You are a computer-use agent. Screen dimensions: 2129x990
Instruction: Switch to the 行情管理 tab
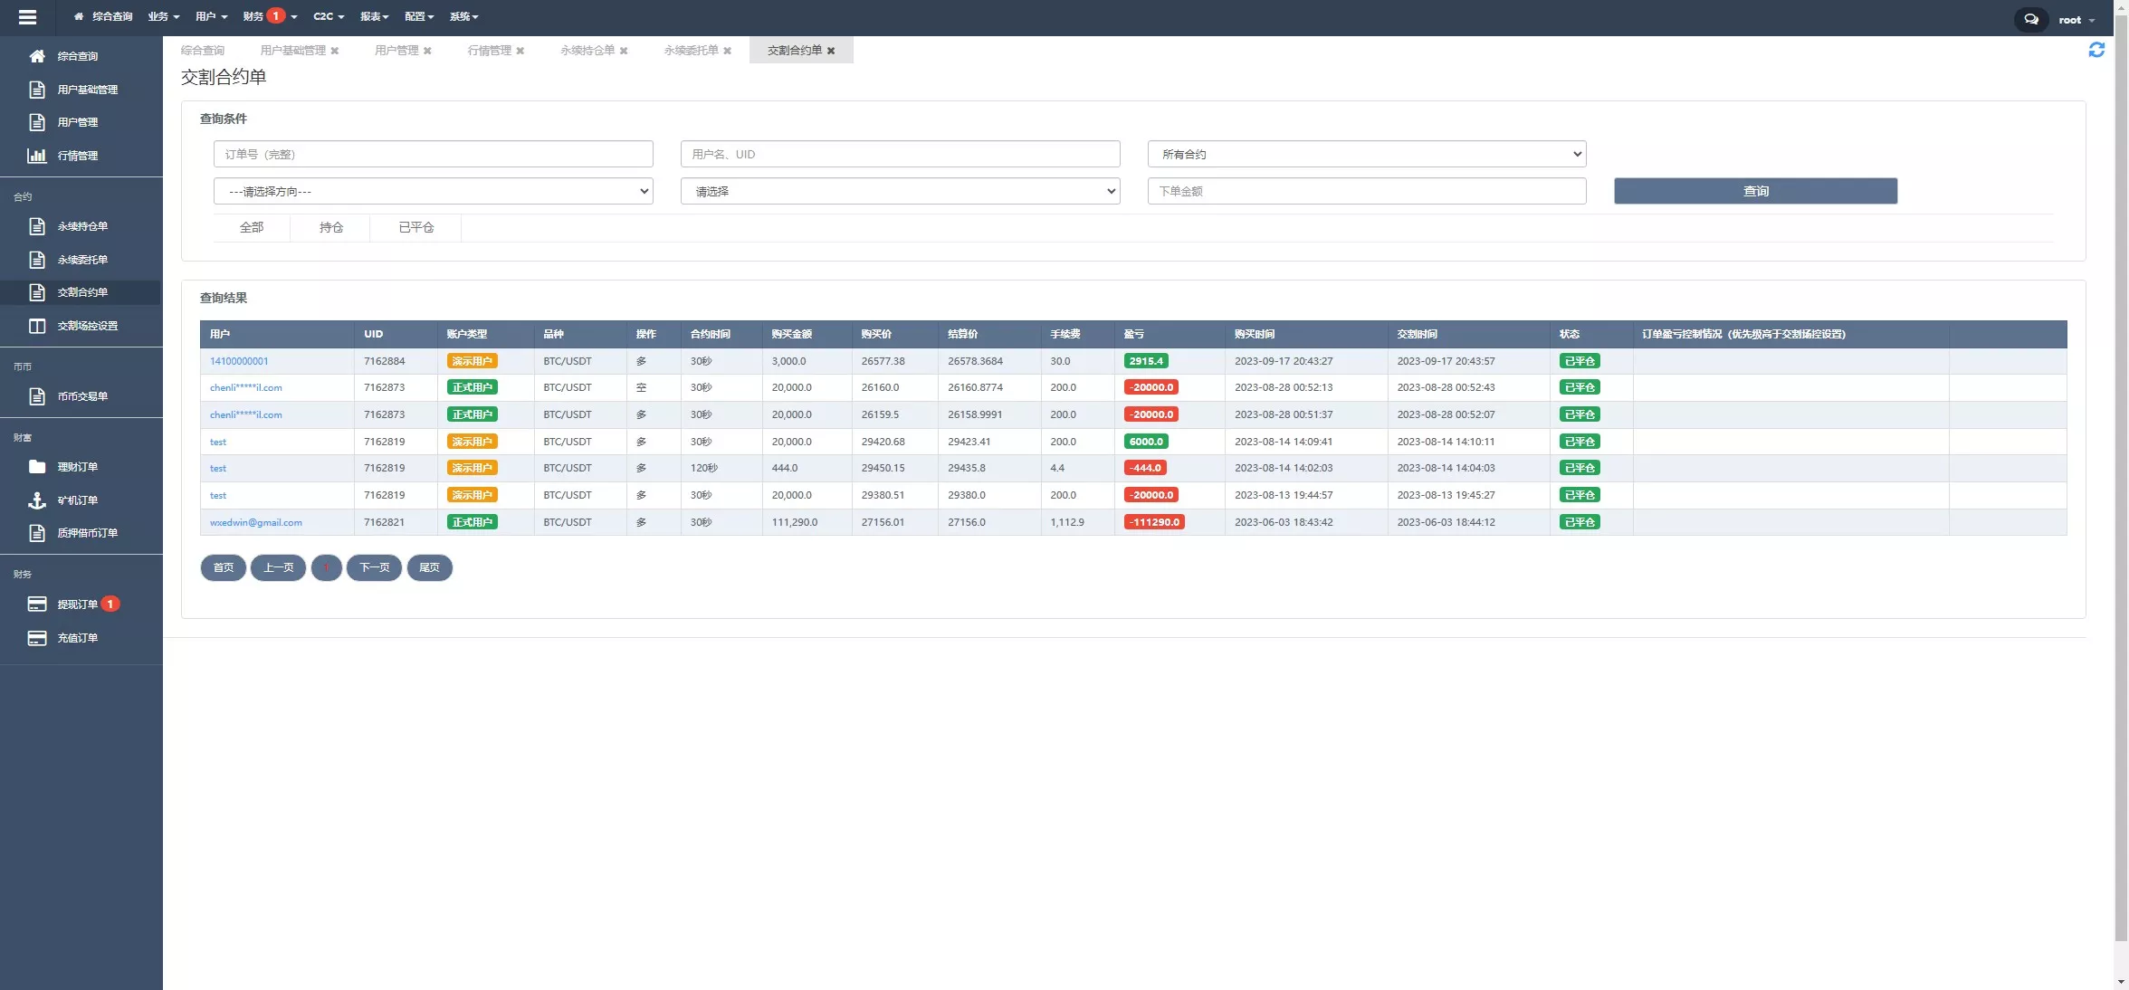click(489, 51)
